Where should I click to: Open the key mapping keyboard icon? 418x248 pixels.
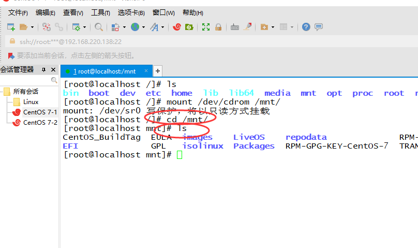(x=234, y=27)
